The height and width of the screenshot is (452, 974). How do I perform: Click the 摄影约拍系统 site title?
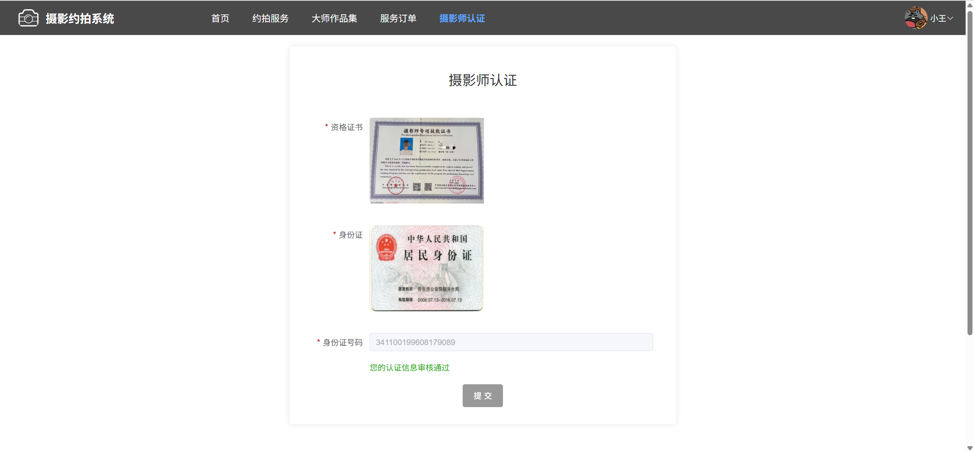(80, 18)
